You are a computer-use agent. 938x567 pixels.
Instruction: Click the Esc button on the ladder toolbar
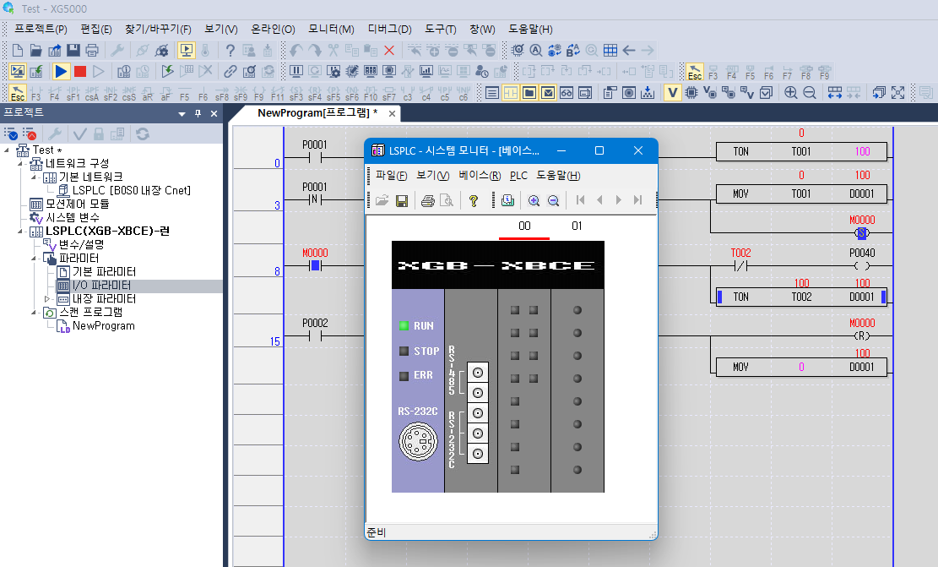[16, 93]
